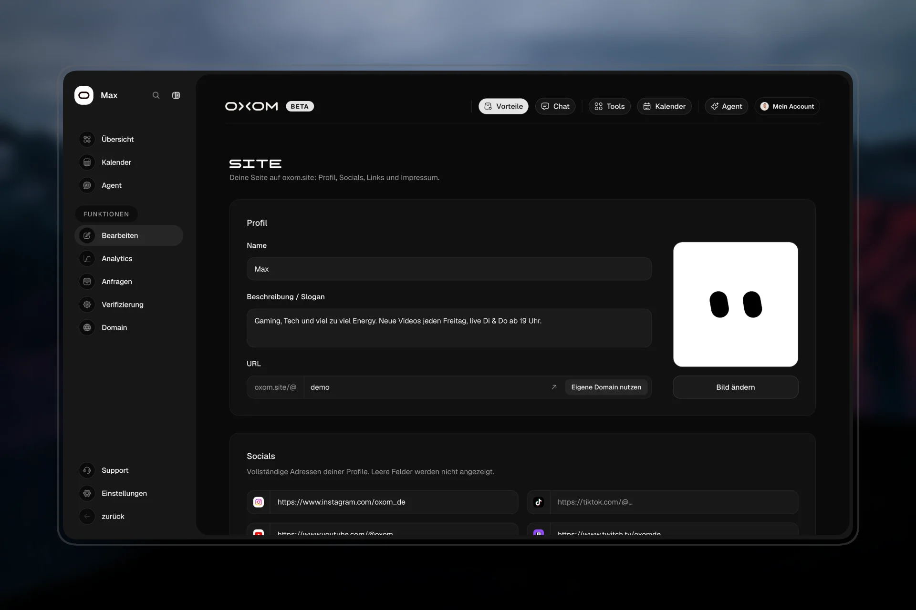Open the search icon beside Max
The height and width of the screenshot is (610, 916).
(x=156, y=95)
